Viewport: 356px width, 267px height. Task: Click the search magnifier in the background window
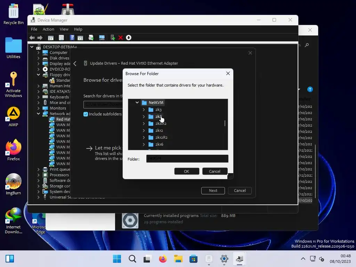(x=307, y=45)
